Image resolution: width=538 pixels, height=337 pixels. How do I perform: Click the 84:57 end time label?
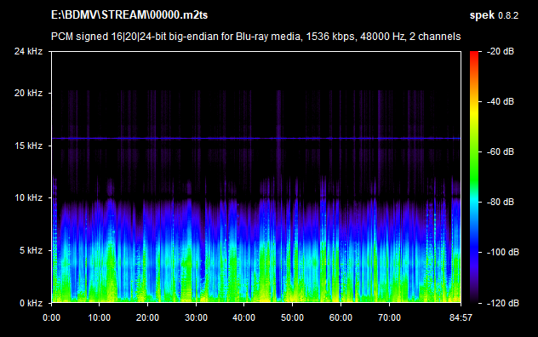pyautogui.click(x=461, y=317)
